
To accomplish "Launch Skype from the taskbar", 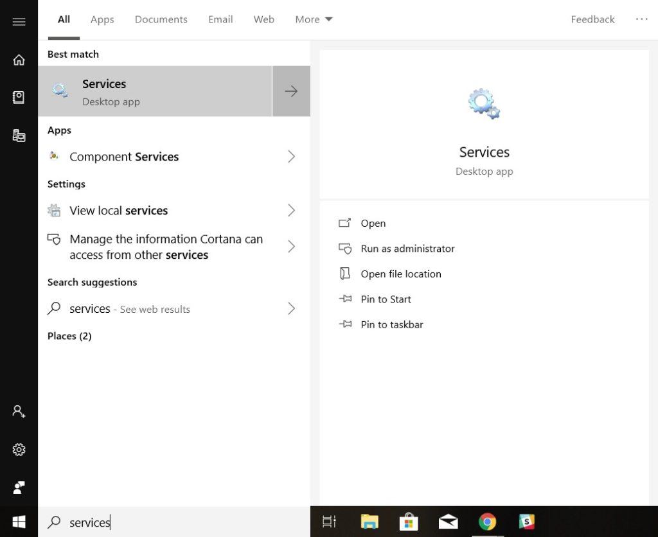I will point(527,522).
